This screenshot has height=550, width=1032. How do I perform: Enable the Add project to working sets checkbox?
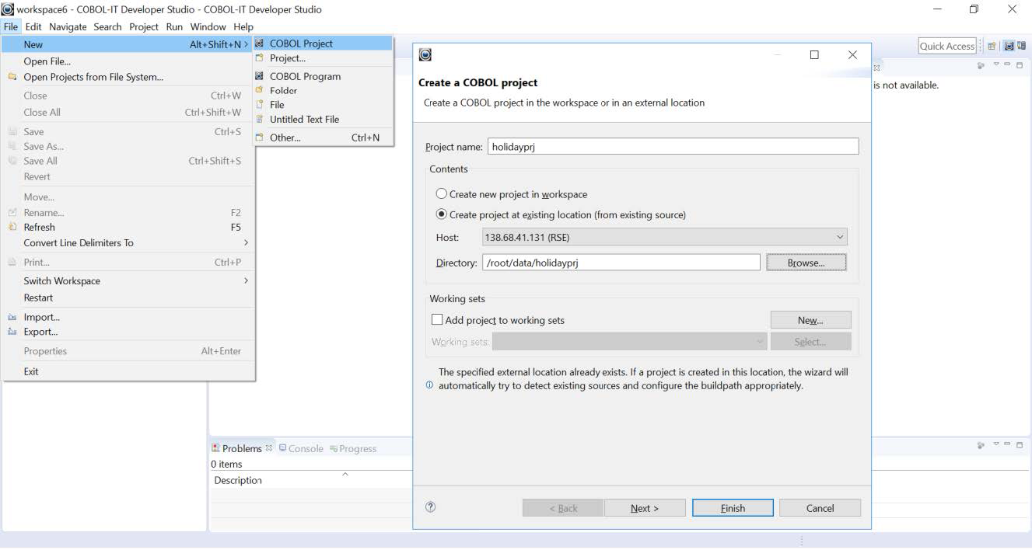coord(437,319)
